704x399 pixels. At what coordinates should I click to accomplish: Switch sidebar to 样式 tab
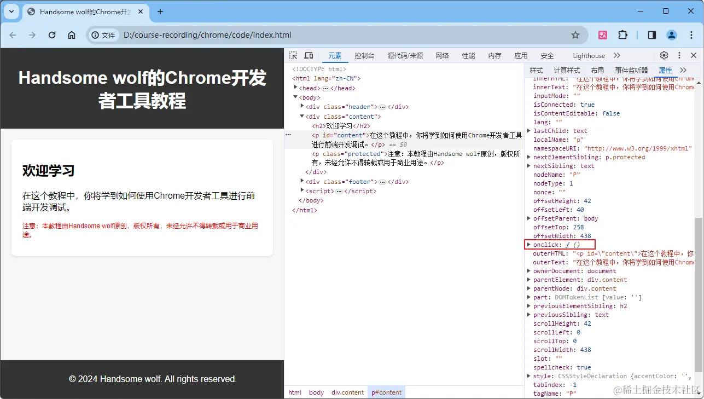536,70
